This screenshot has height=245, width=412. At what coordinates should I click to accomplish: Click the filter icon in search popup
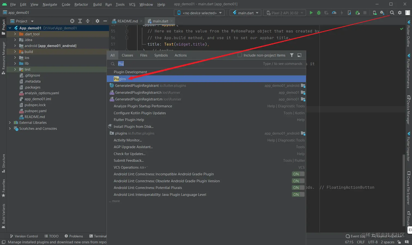[292, 55]
